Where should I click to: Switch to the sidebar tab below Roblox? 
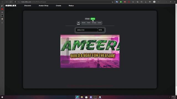[x=2, y=19]
